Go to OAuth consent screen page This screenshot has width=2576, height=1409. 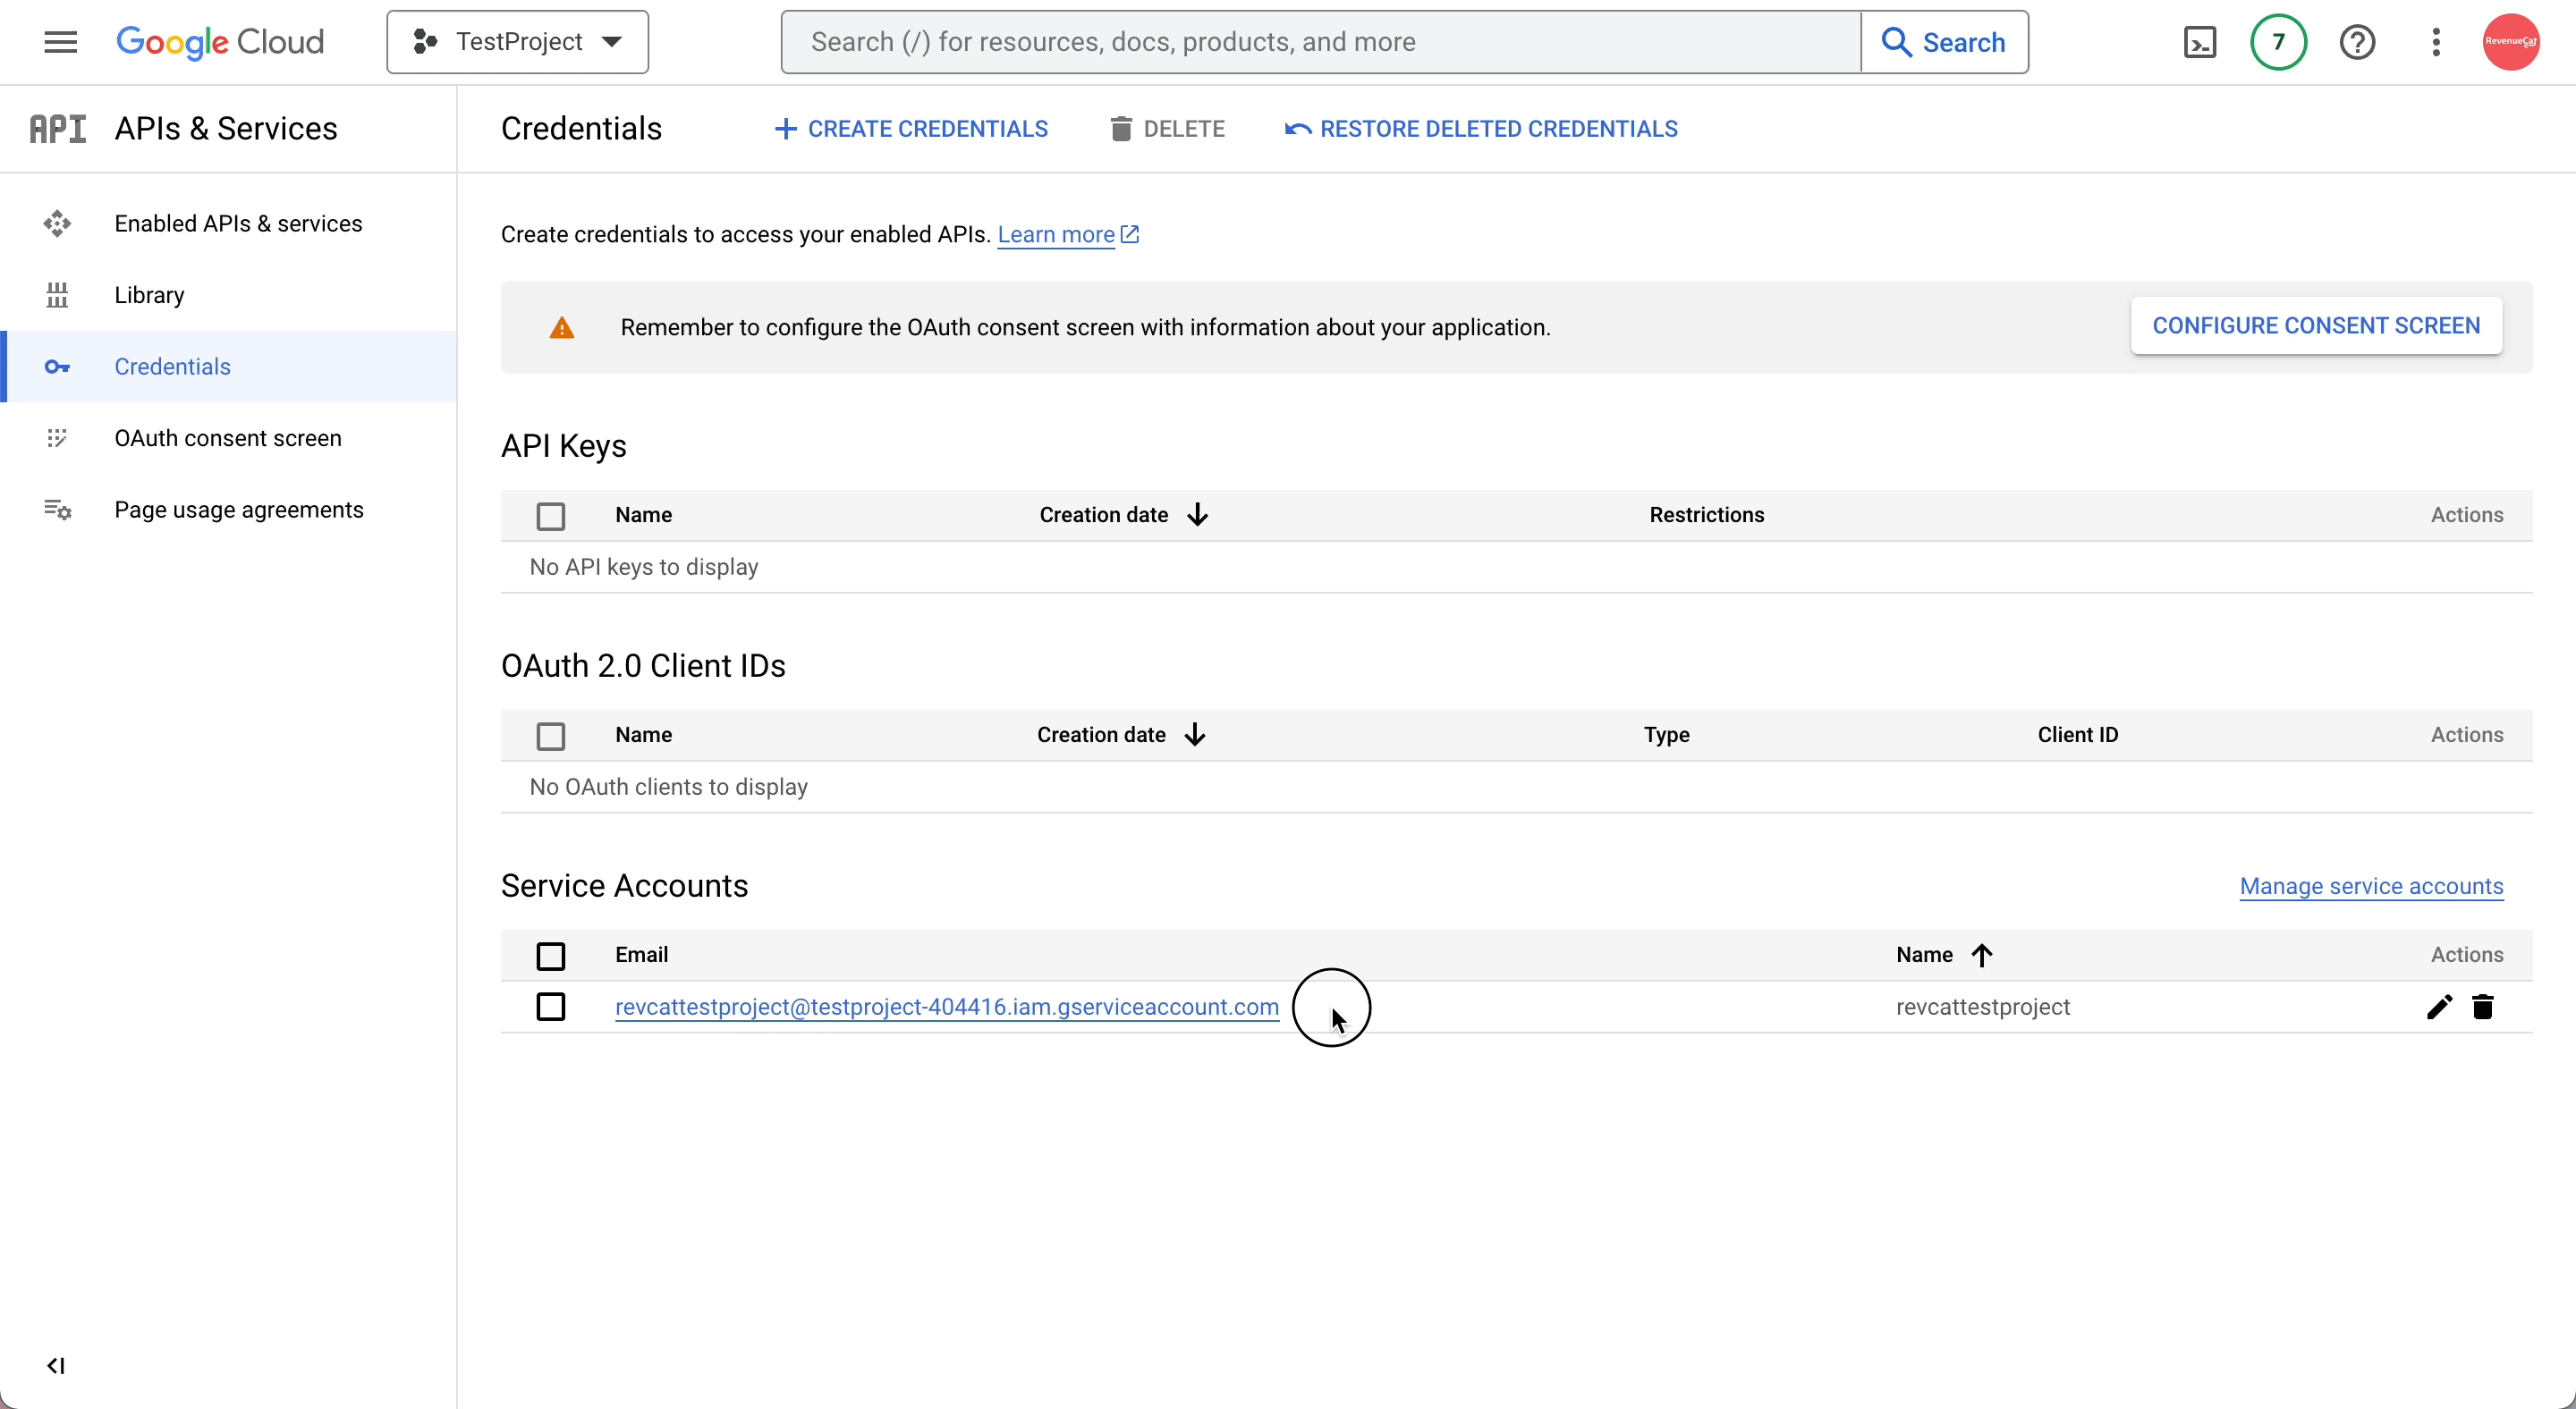pyautogui.click(x=228, y=438)
